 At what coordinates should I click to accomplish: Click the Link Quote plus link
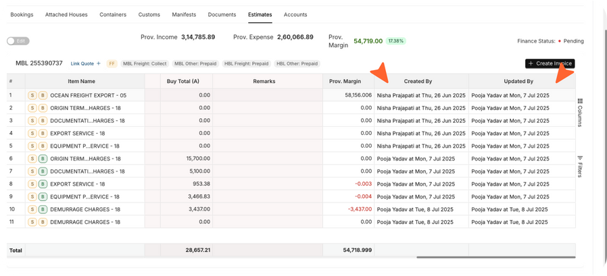point(85,63)
